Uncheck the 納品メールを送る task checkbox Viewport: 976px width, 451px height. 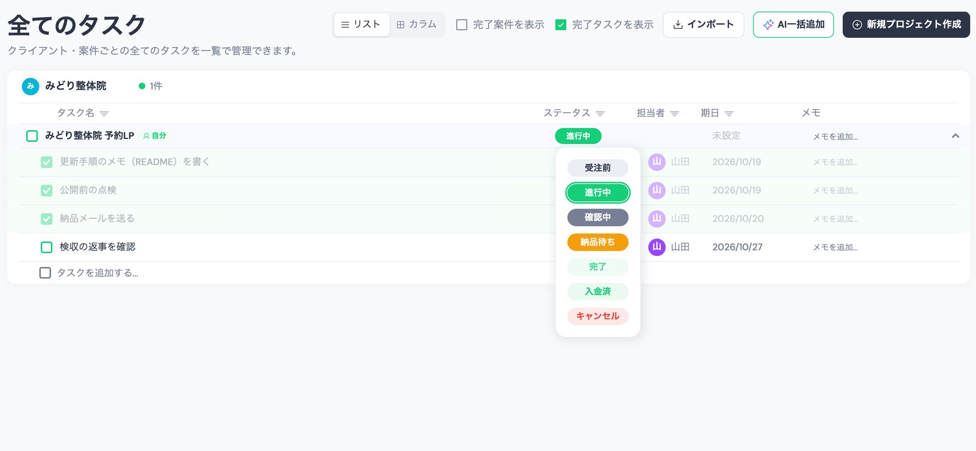(46, 219)
